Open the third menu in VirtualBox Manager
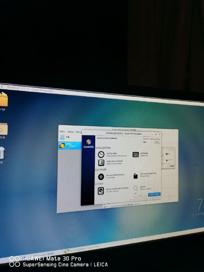The width and height of the screenshot is (204, 272). tap(79, 132)
